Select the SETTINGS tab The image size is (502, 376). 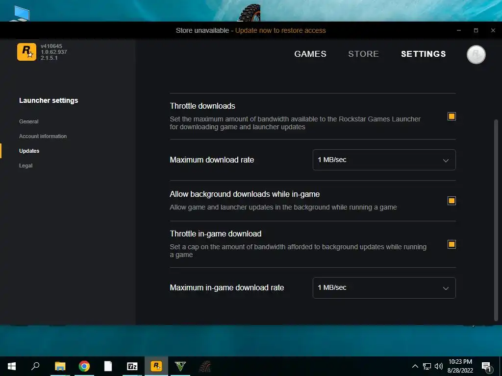tap(423, 54)
